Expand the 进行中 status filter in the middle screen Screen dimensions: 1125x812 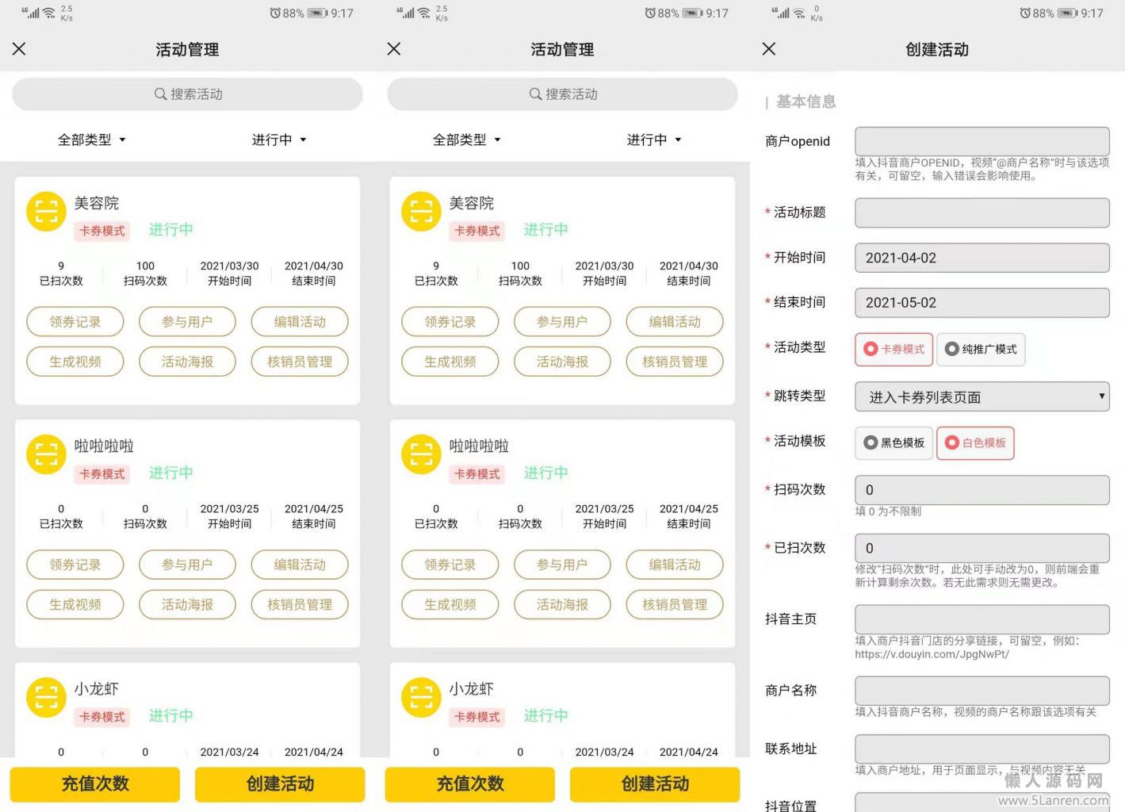(654, 140)
